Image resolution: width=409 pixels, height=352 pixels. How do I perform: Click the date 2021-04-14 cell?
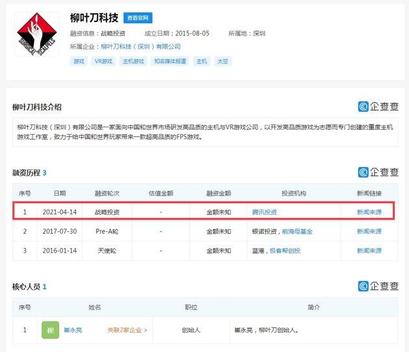60,212
